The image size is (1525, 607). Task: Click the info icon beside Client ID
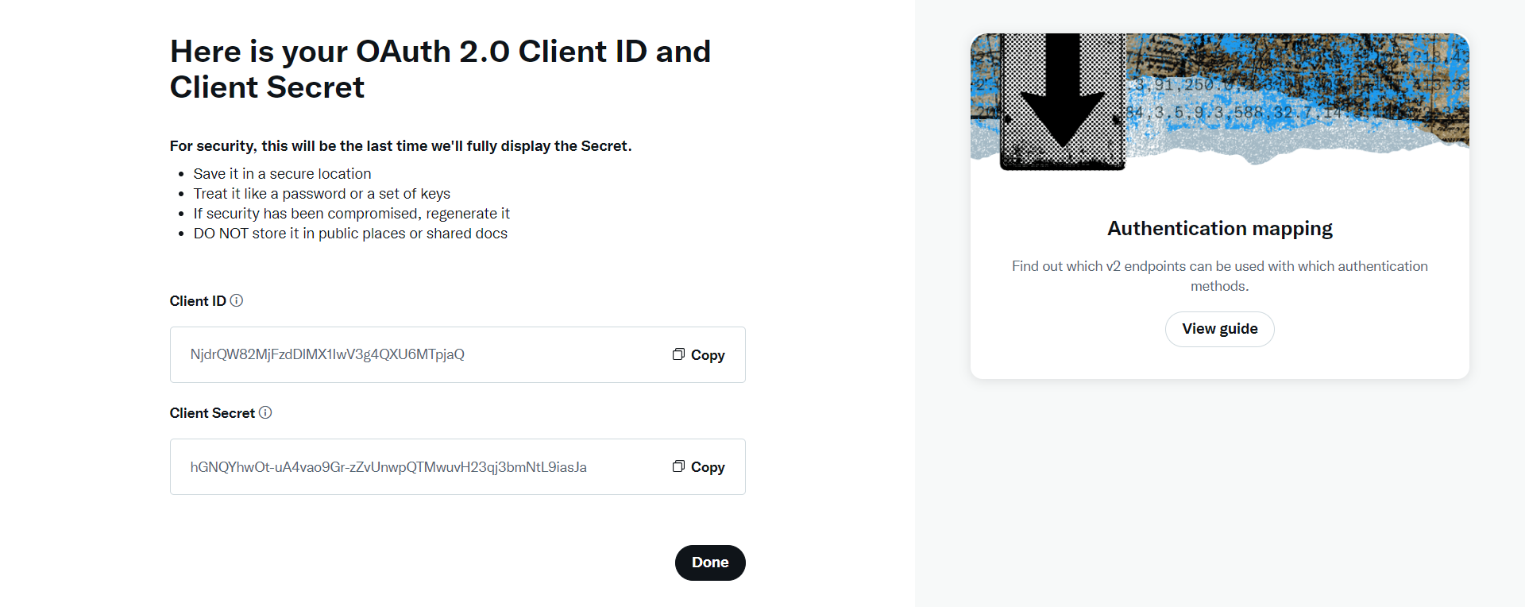(237, 300)
